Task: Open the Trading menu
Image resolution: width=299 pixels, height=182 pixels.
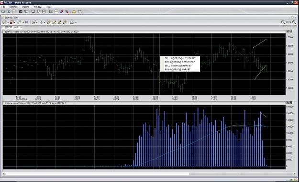Action: pos(25,7)
